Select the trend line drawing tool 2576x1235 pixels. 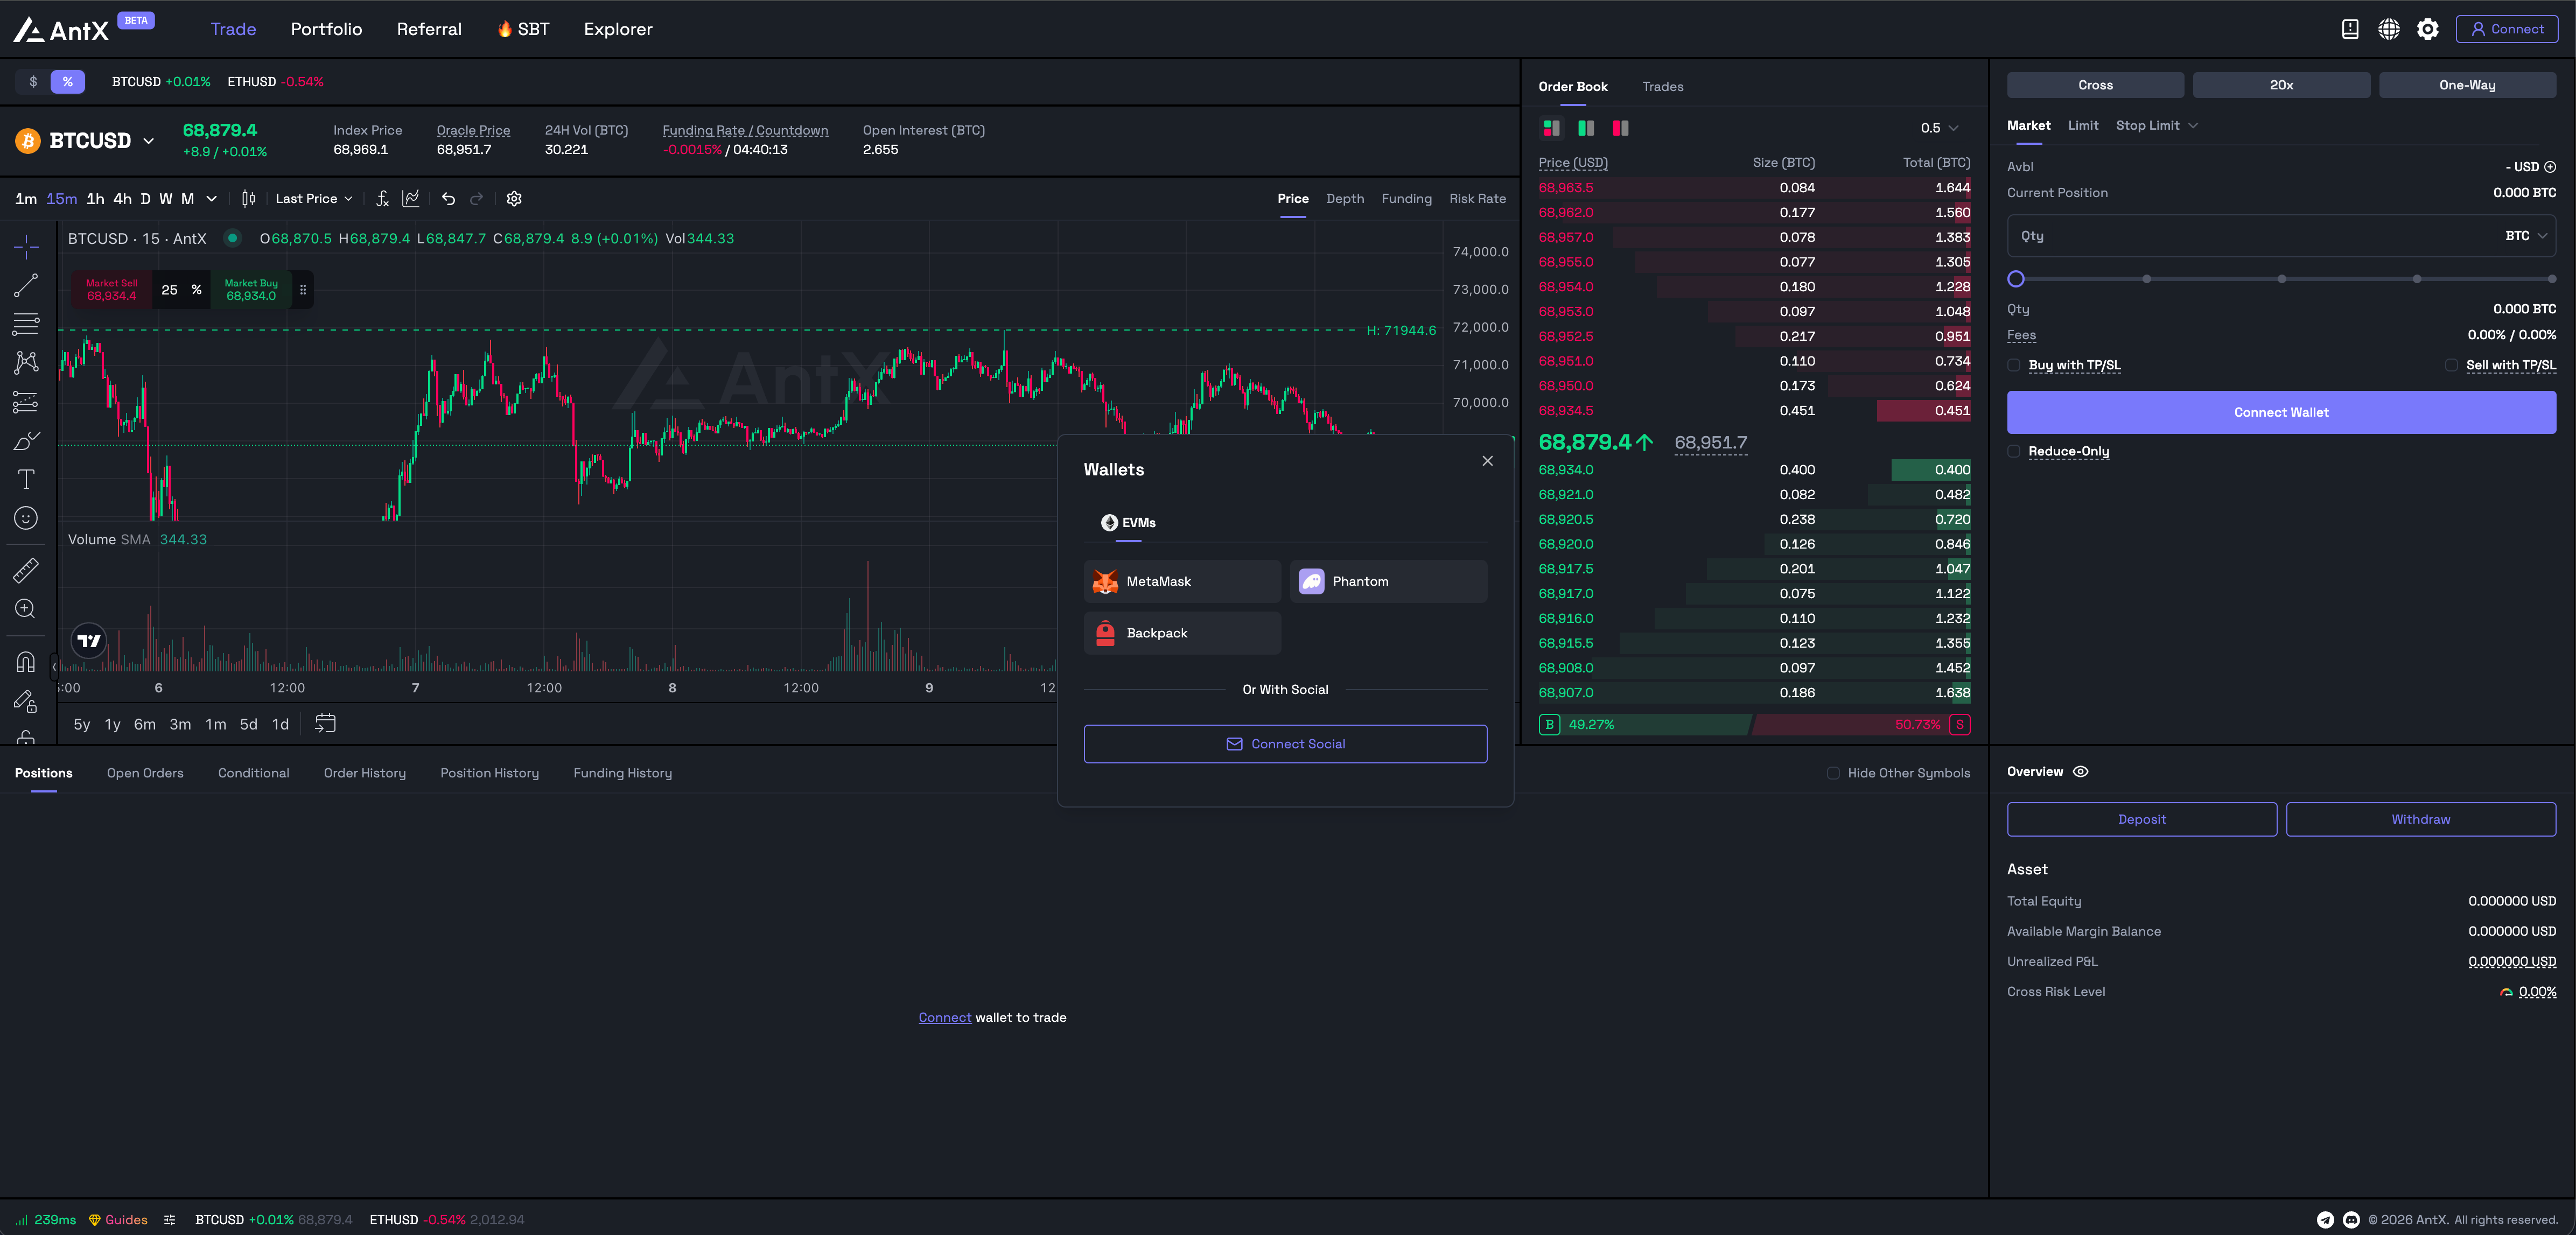26,285
